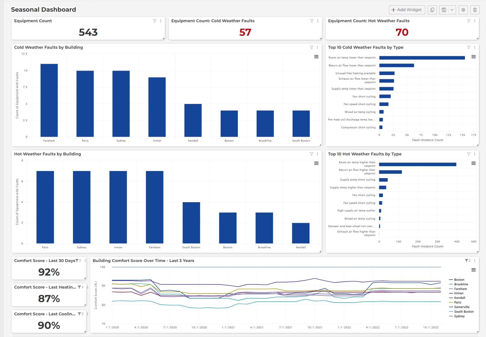Screen dimensions: 486x337
Task: Expand the save options chevron dropdown
Action: pyautogui.click(x=452, y=10)
